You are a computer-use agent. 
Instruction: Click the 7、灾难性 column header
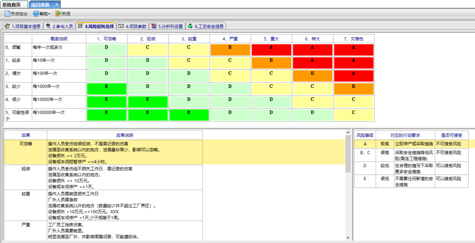[354, 39]
